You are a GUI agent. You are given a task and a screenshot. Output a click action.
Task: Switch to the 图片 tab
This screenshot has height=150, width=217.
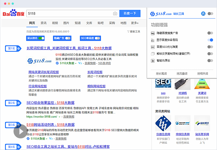pyautogui.click(x=66, y=23)
